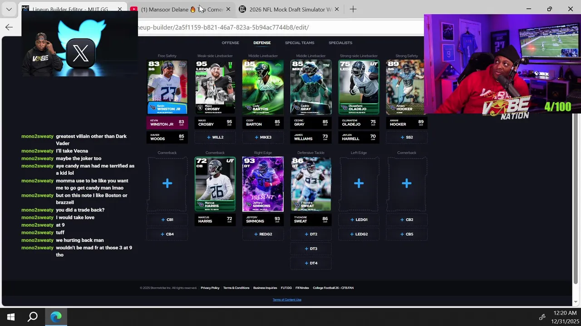This screenshot has height=326, width=581.
Task: Add a REDG2 backup player
Action: (263, 234)
